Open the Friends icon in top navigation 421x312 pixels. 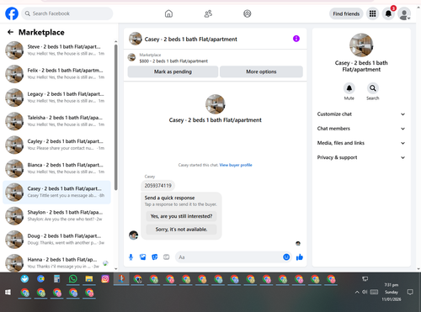(x=208, y=13)
